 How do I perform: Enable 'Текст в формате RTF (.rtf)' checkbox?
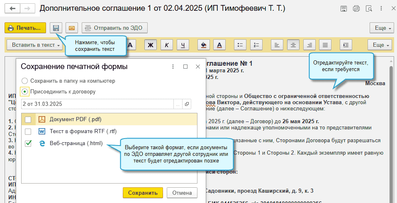click(28, 131)
